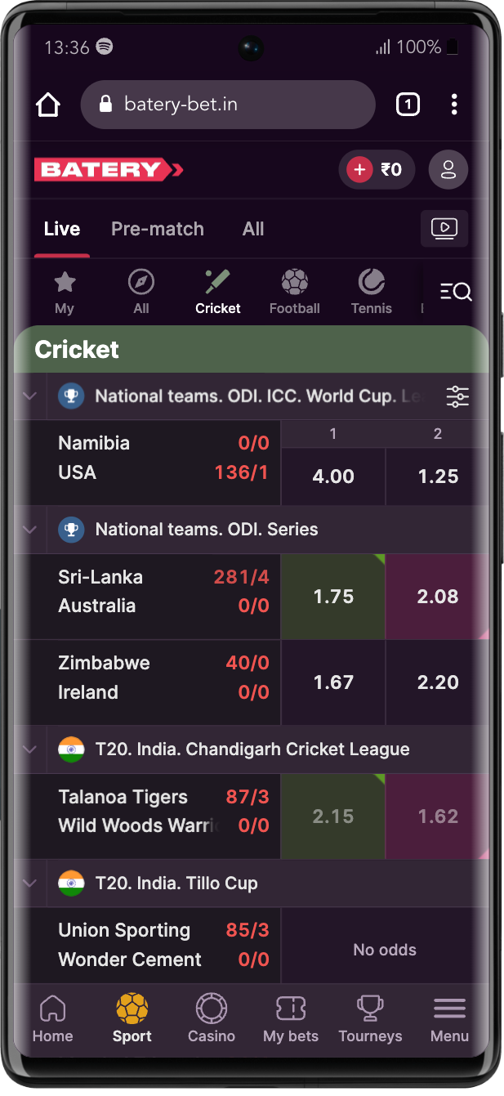Viewport: 504px width, 1096px height.
Task: Open odds filter settings for World Cup league
Action: (457, 396)
